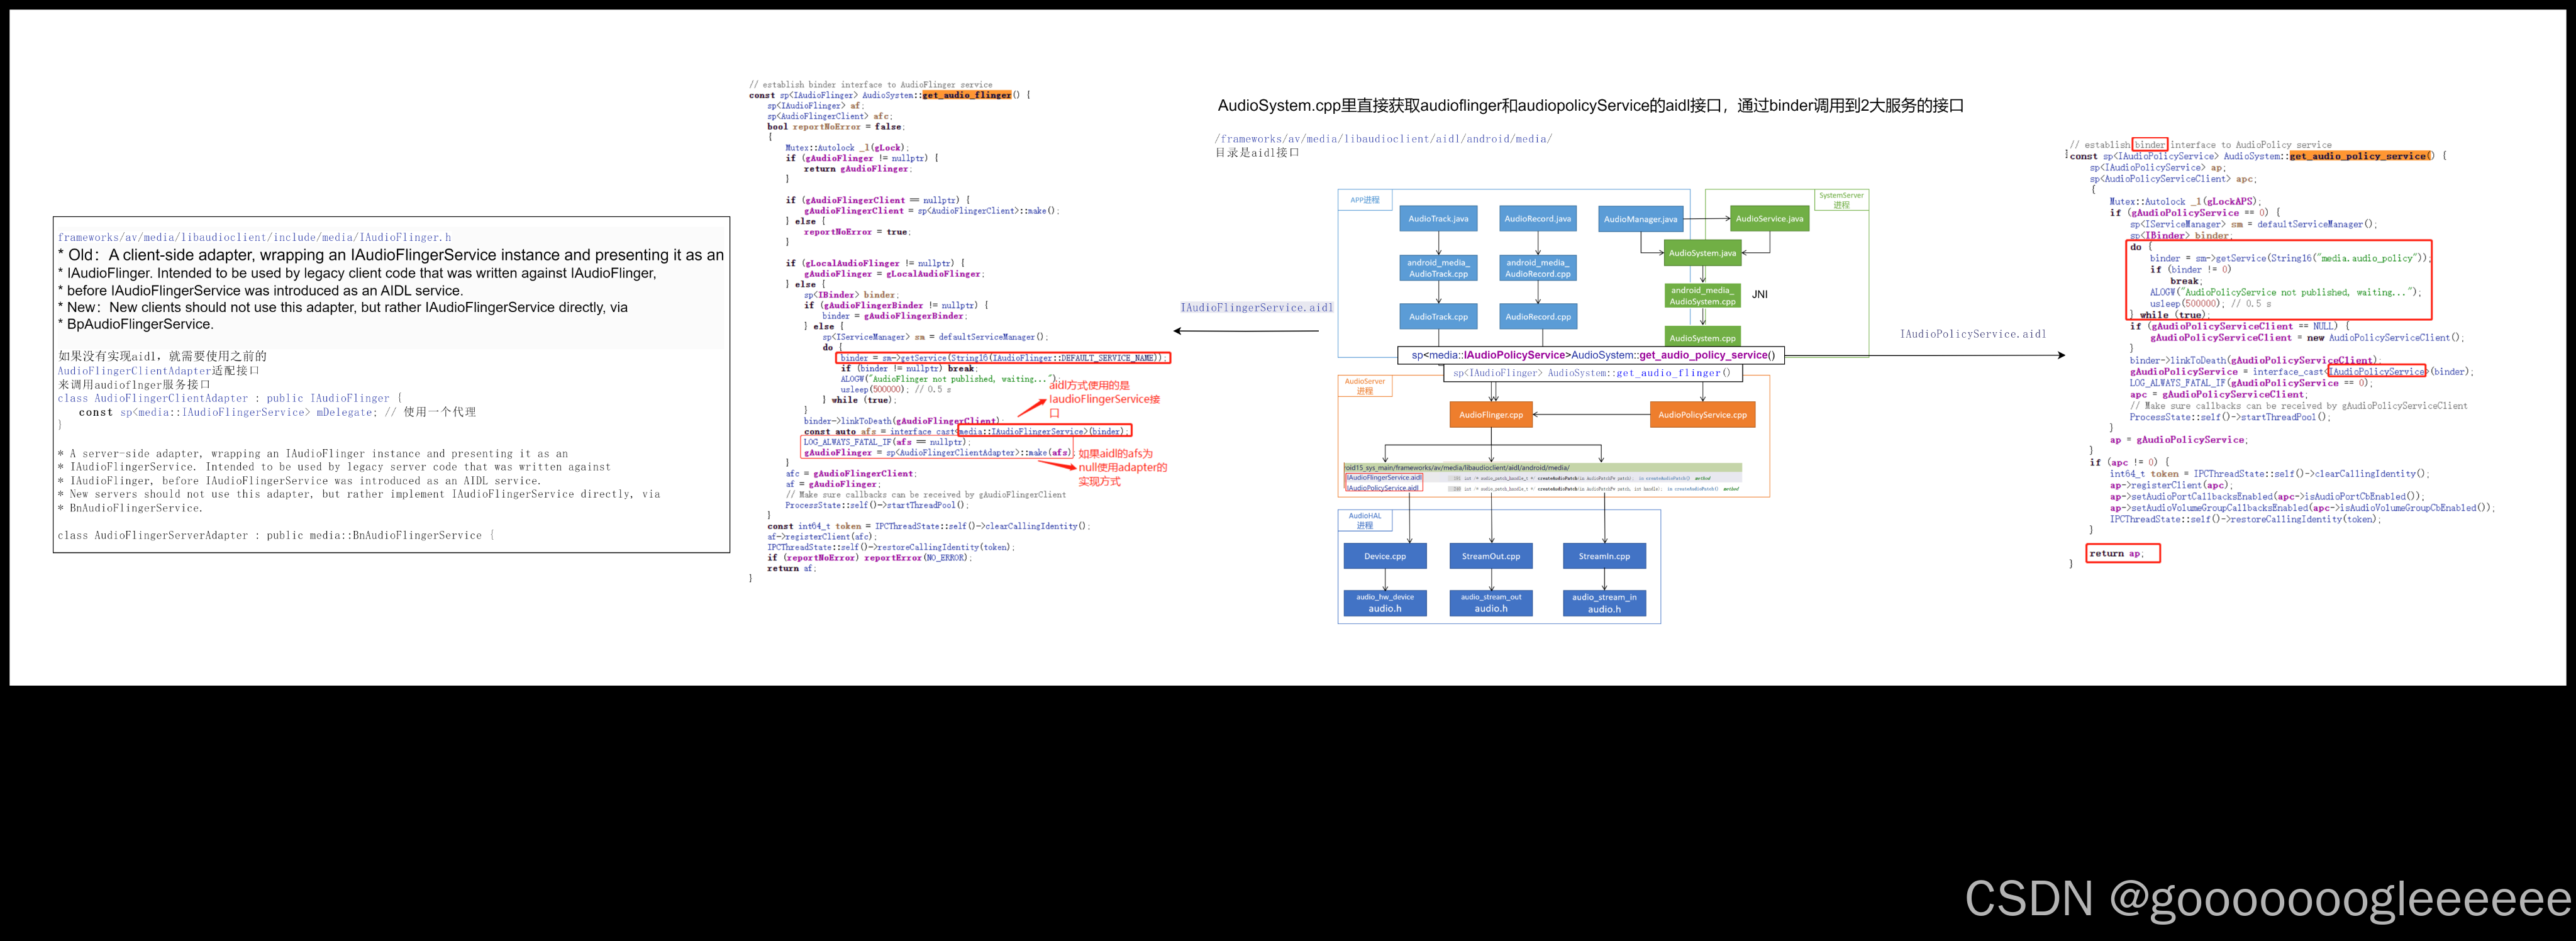Click the android_media_AudioSystem.cpp JNI node
2576x941 pixels.
[1703, 294]
